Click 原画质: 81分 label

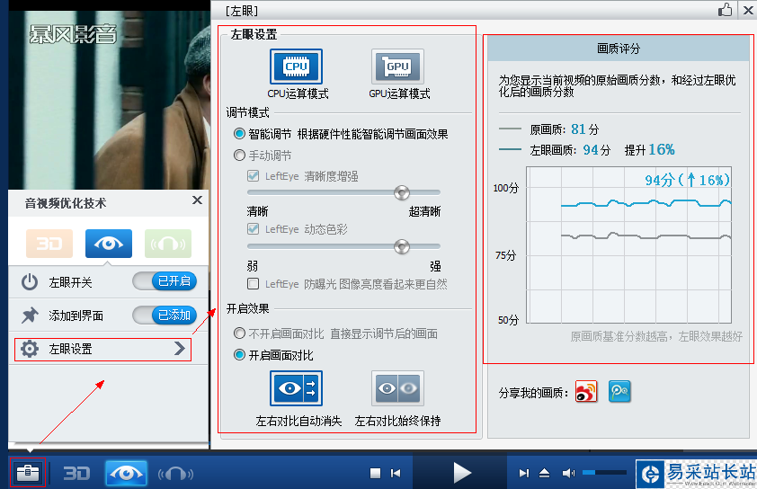click(564, 129)
